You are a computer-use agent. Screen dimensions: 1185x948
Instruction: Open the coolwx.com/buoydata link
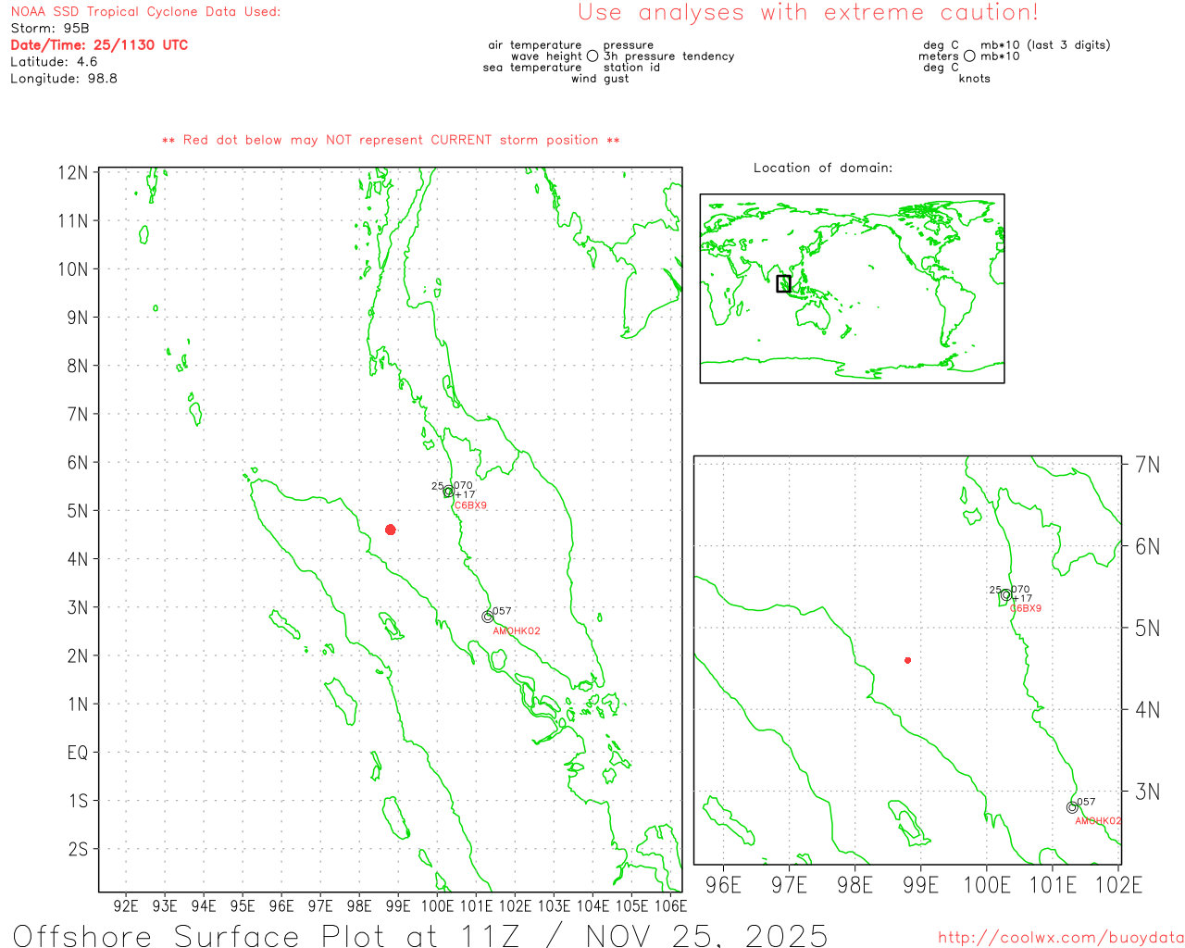coord(1061,938)
